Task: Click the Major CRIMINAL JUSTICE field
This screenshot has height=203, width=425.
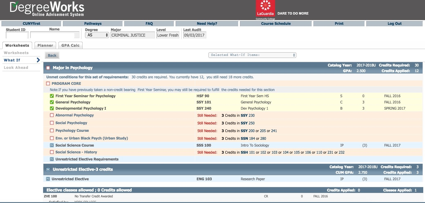Action: pyautogui.click(x=133, y=35)
